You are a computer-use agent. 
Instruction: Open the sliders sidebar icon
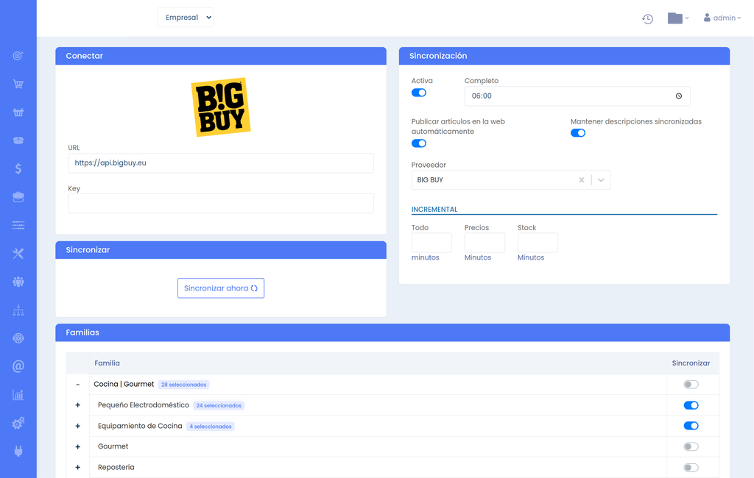coord(18,225)
